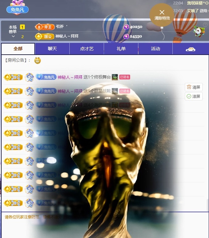Click level 5 star badge in 巨星战靴 row
Image resolution: width=209 pixels, height=238 pixels.
pyautogui.click(x=29, y=91)
